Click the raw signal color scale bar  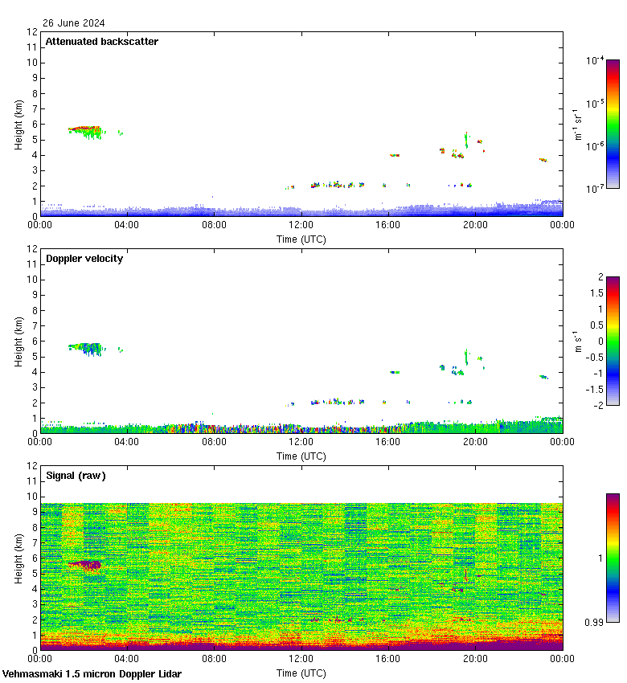[x=613, y=558]
